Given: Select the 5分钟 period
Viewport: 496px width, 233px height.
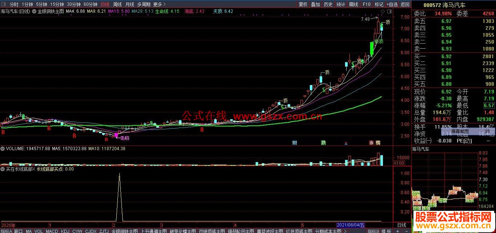Looking at the screenshot, I should [41, 4].
